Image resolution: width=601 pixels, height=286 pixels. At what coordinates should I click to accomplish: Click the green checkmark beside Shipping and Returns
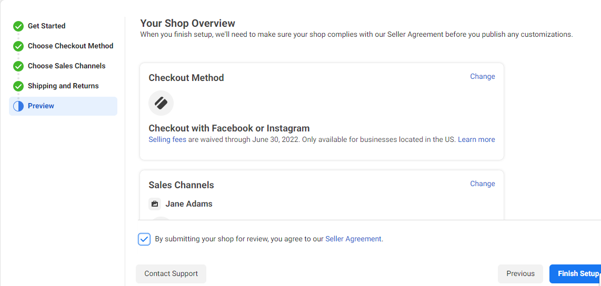(18, 86)
